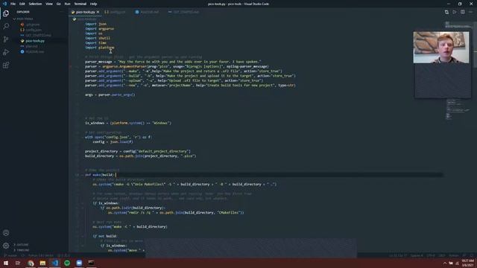Click the is_windows platform.system() line

click(128, 123)
